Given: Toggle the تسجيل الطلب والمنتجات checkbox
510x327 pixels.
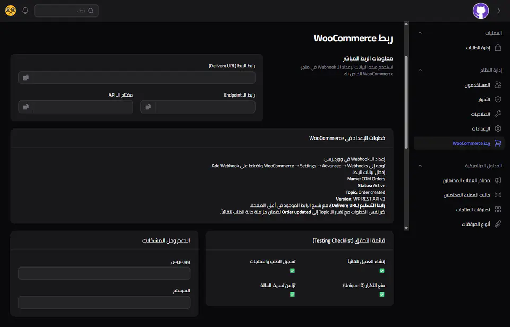Looking at the screenshot, I should pos(292,270).
